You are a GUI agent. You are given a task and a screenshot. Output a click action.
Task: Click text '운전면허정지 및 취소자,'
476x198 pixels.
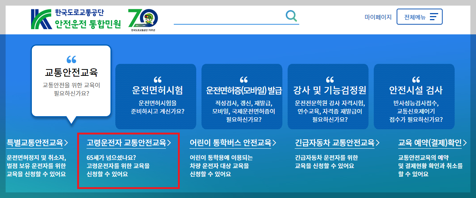tap(36, 157)
